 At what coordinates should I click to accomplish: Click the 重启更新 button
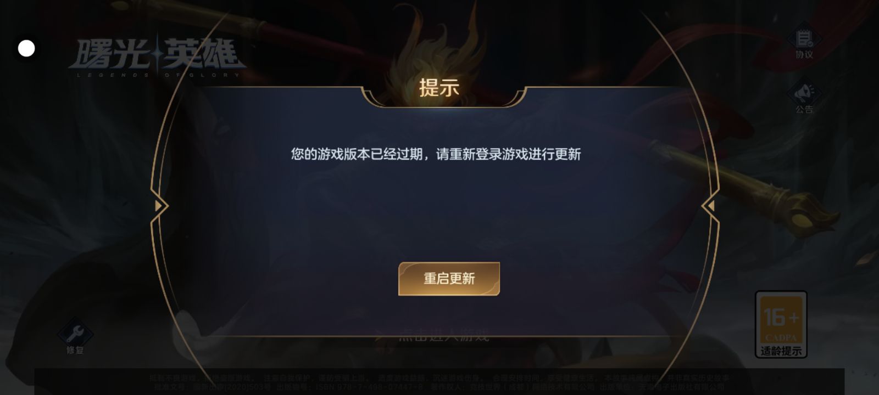(449, 279)
